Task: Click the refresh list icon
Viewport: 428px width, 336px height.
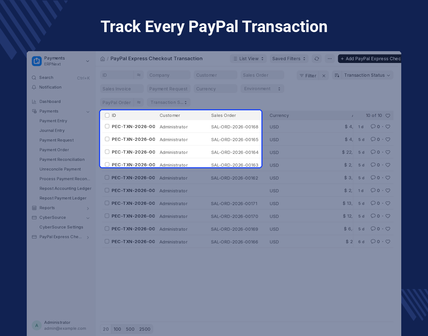Action: (317, 59)
